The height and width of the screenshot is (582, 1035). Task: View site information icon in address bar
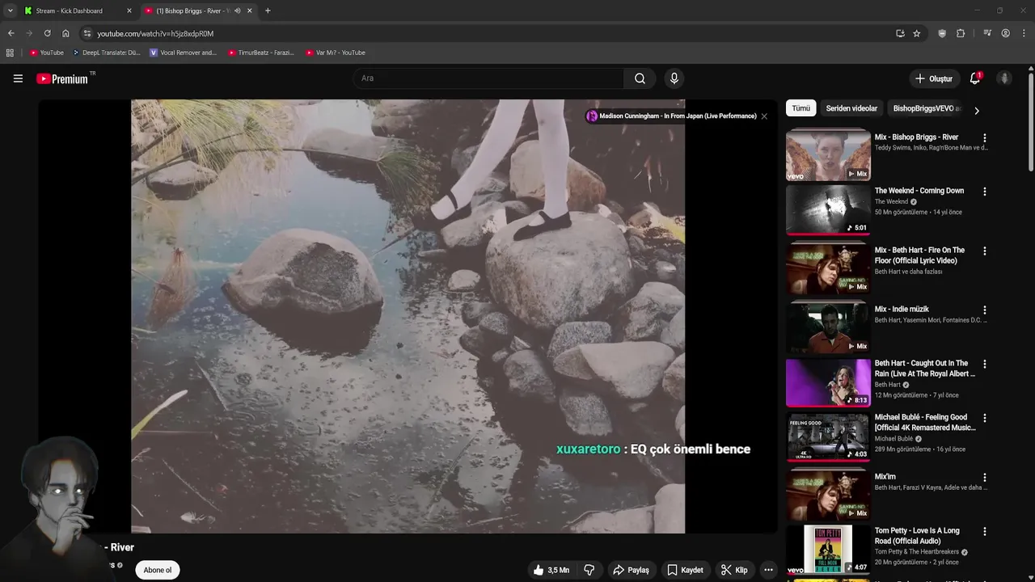pyautogui.click(x=87, y=33)
